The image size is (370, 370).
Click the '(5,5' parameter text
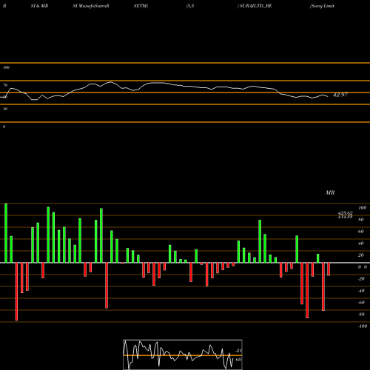(x=190, y=6)
